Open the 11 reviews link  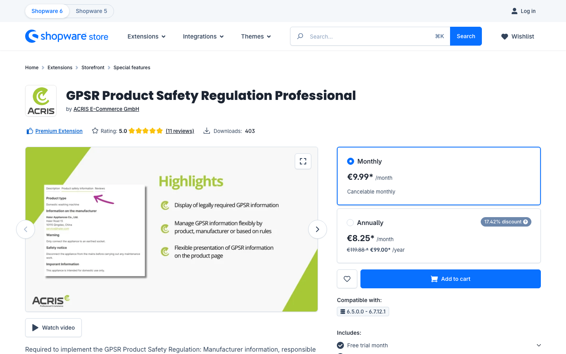click(x=180, y=131)
